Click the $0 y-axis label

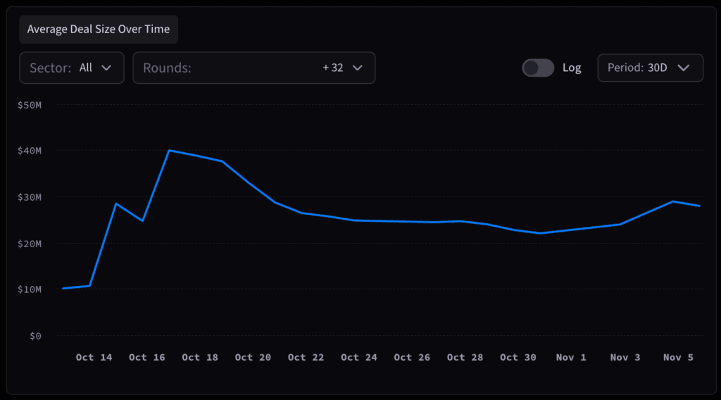point(35,335)
